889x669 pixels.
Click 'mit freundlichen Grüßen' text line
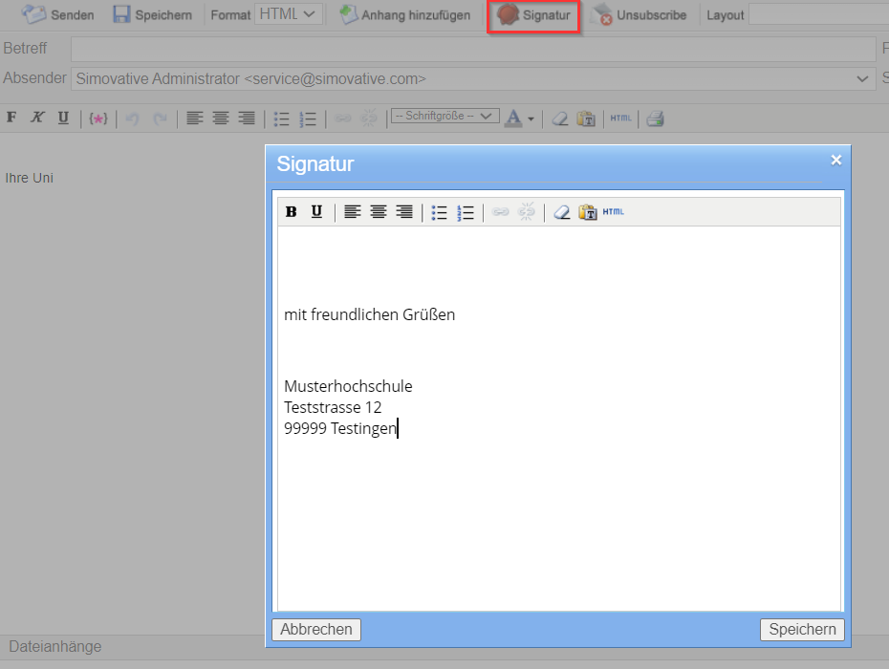point(369,314)
